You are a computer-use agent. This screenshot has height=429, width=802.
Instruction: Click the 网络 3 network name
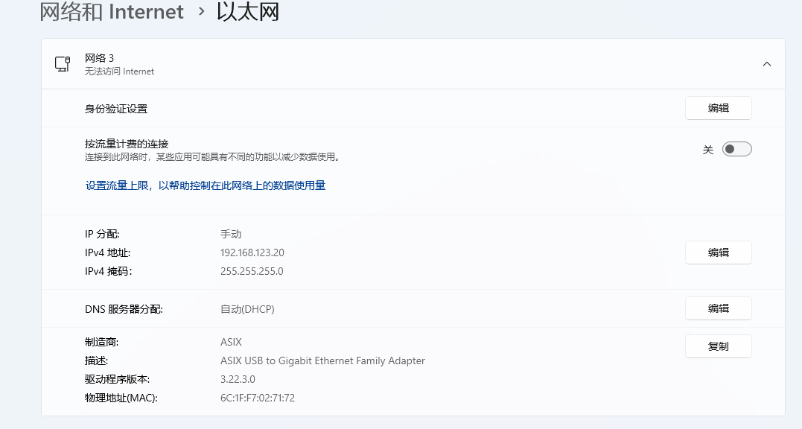click(99, 58)
